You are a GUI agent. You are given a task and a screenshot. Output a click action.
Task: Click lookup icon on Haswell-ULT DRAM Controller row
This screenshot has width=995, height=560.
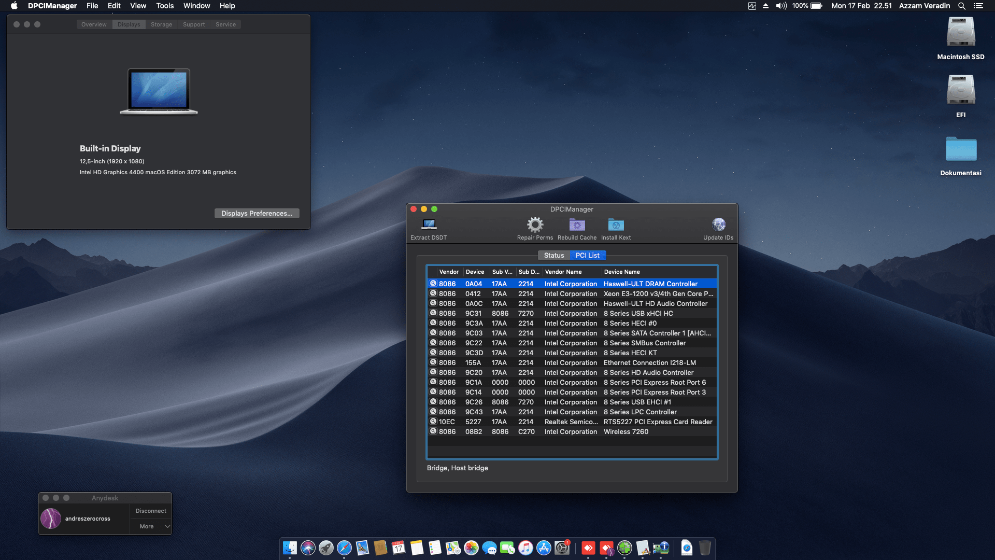pyautogui.click(x=433, y=284)
